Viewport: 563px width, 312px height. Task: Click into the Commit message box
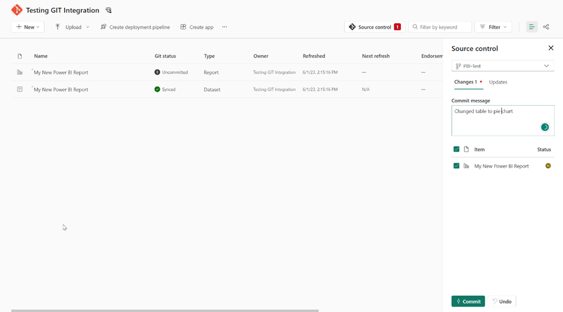(503, 121)
